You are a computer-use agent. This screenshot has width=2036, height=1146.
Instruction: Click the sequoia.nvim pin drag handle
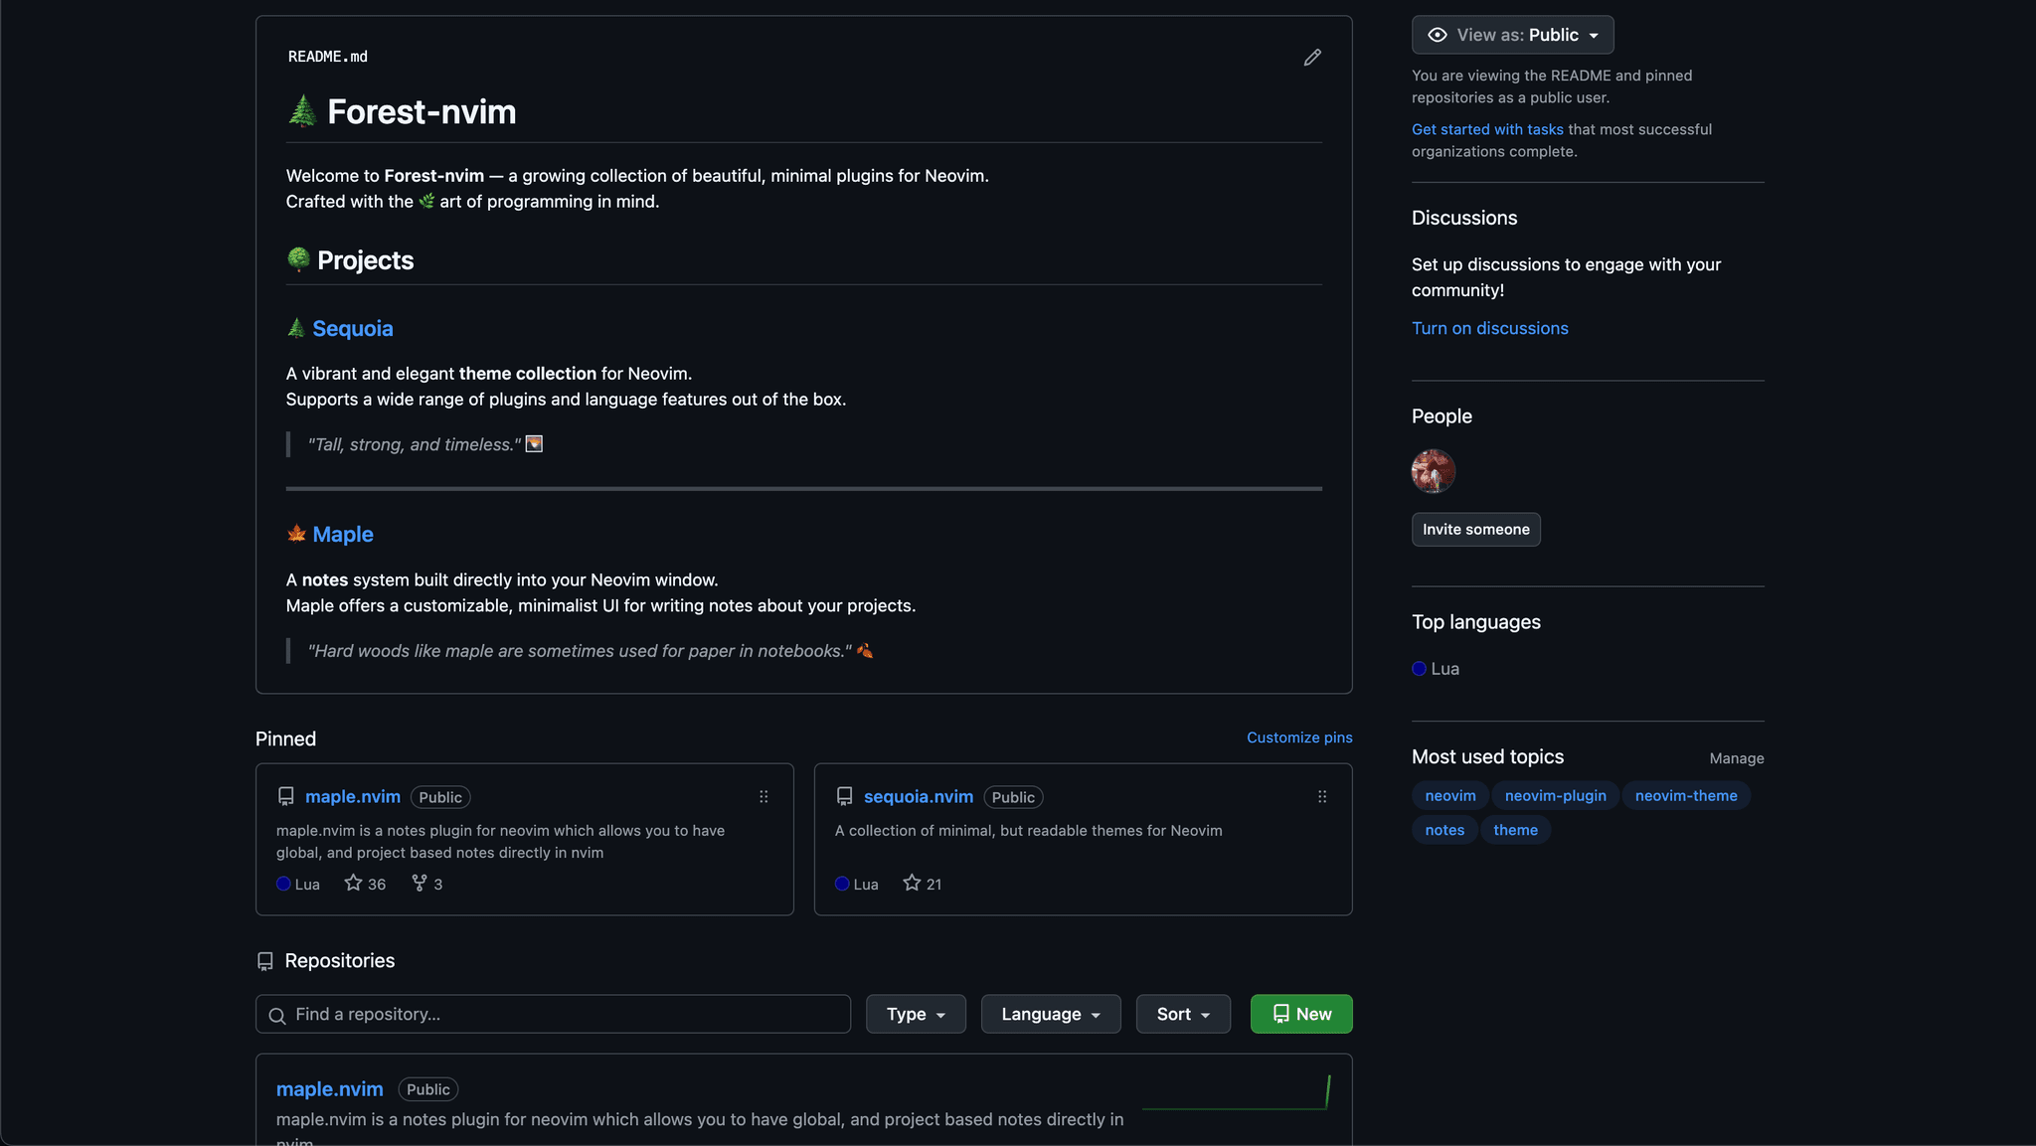[1322, 797]
